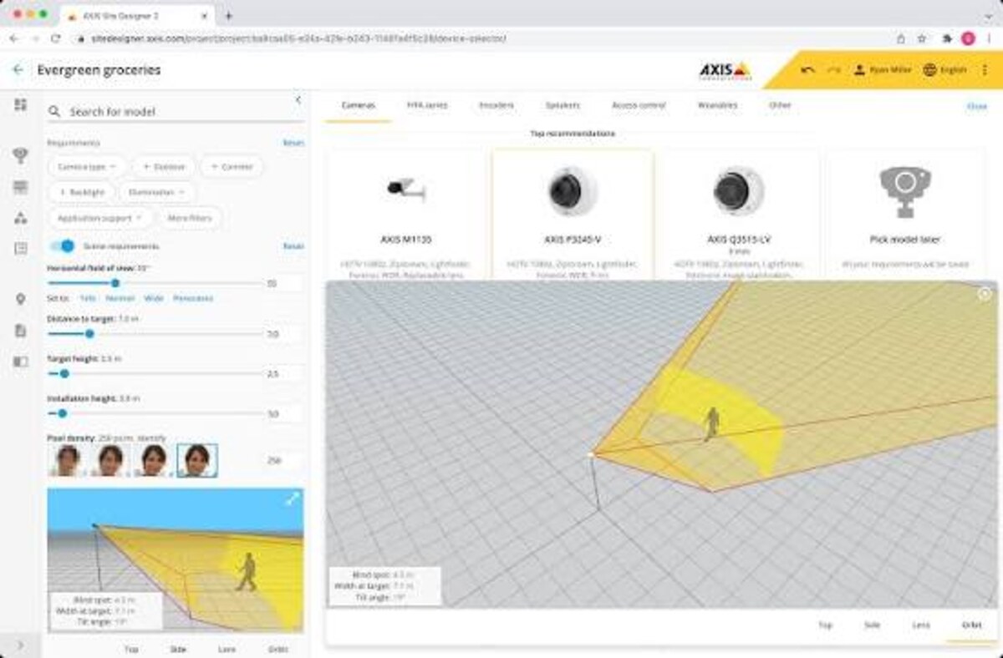The width and height of the screenshot is (1003, 658).
Task: Open the Camera type dropdown filter
Action: [x=87, y=167]
